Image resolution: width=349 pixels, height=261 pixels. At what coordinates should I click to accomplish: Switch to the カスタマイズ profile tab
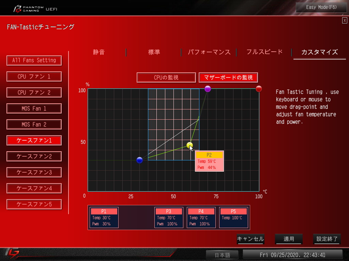319,53
